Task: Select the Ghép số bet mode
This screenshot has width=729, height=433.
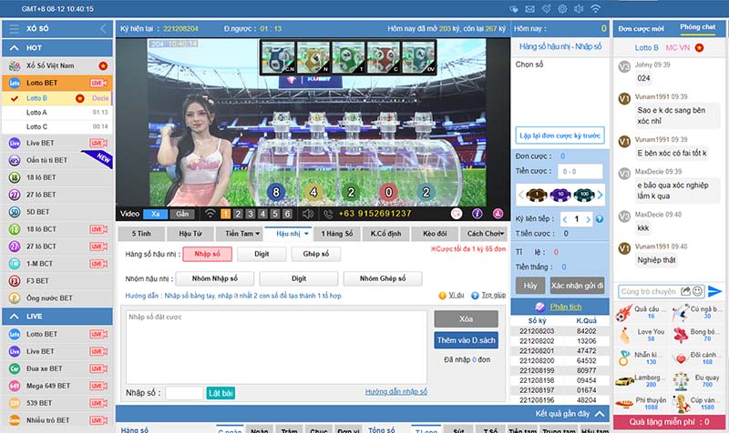Action: tap(315, 254)
